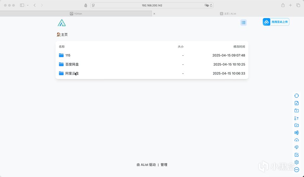The image size is (304, 177).
Task: Show Safari tab overview icon
Action: tap(298, 5)
